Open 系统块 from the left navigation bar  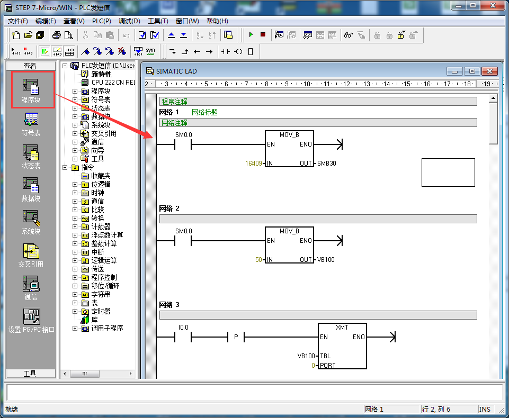coord(31,222)
